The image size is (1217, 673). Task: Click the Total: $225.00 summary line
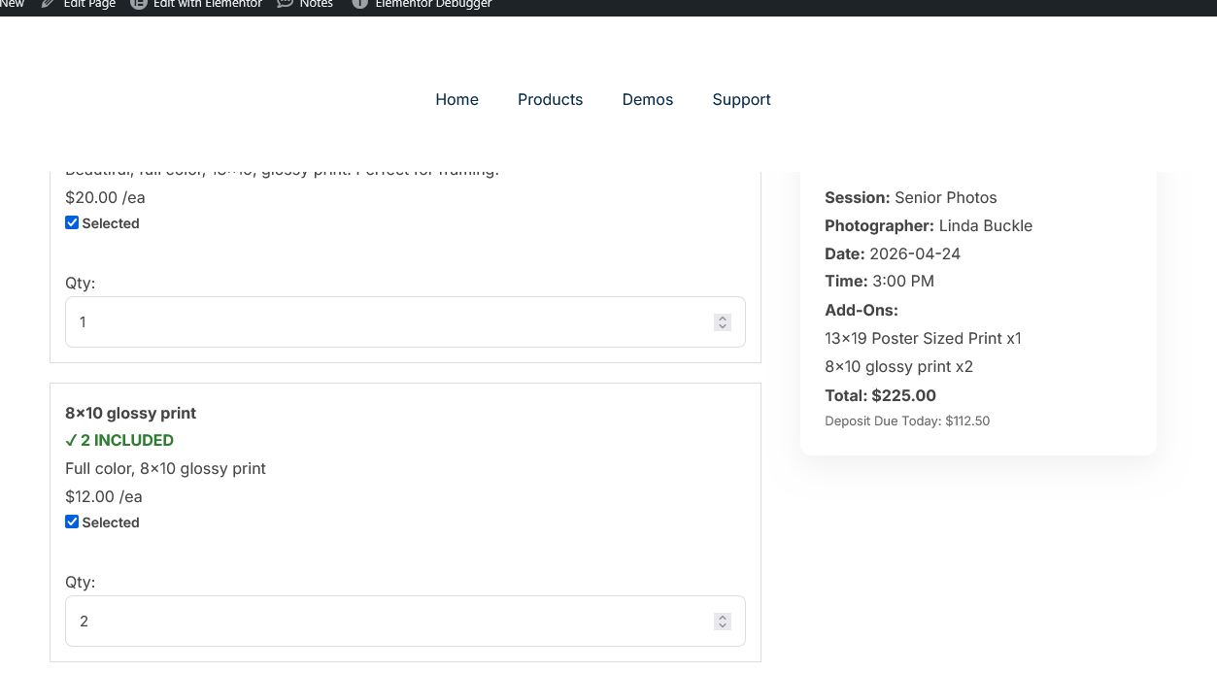(x=880, y=395)
